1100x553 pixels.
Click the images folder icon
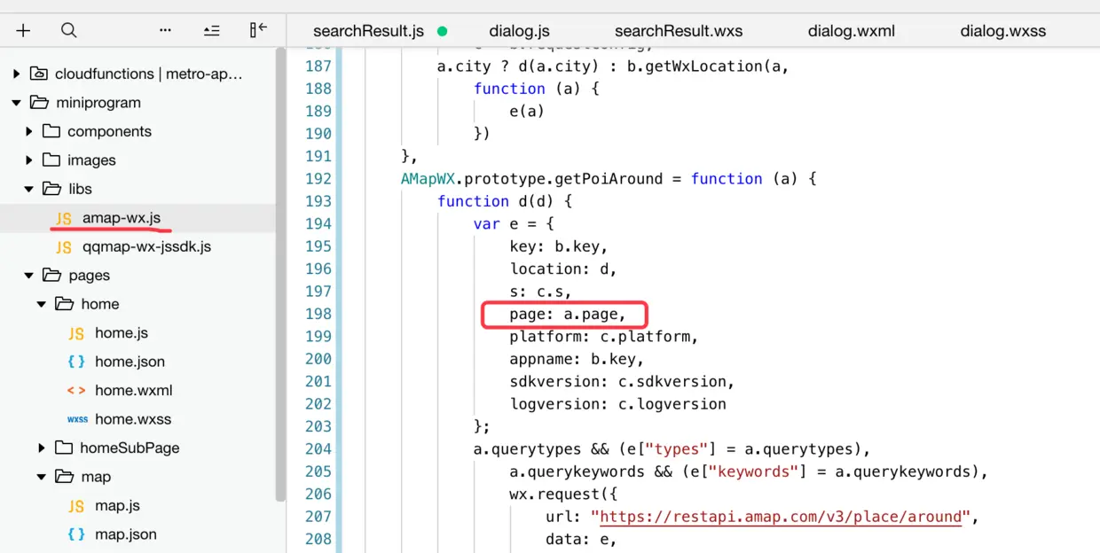point(51,160)
